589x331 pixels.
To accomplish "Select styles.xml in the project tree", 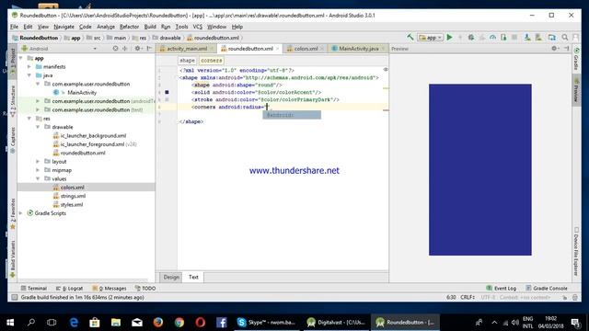I will [72, 204].
